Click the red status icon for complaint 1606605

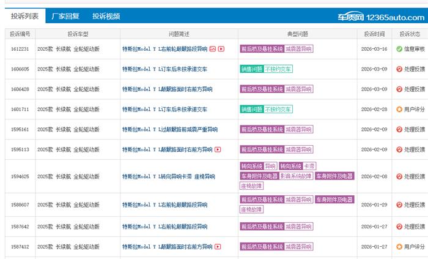(399, 69)
